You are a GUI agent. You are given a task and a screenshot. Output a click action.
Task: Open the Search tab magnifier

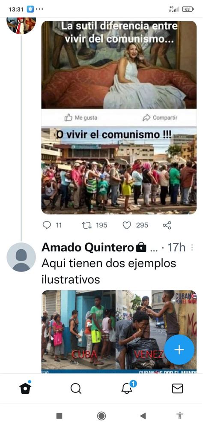click(x=76, y=388)
